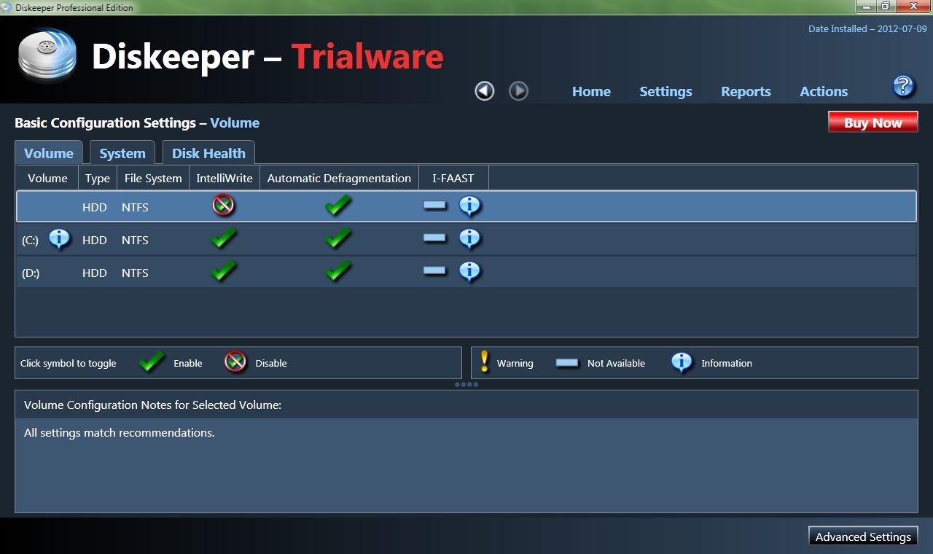Switch to the Disk Health tab
This screenshot has height=554, width=933.
(x=208, y=153)
